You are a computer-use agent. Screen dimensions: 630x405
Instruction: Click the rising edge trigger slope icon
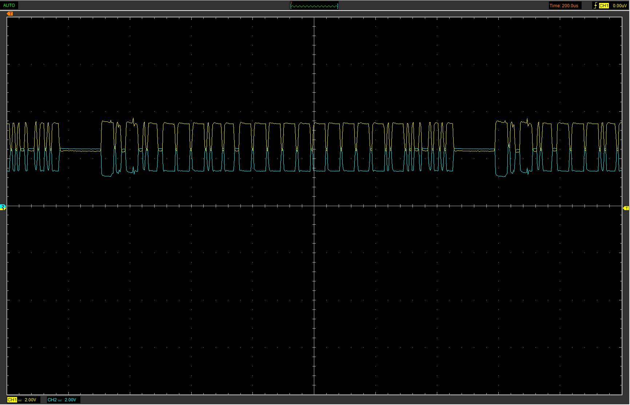pyautogui.click(x=595, y=5)
